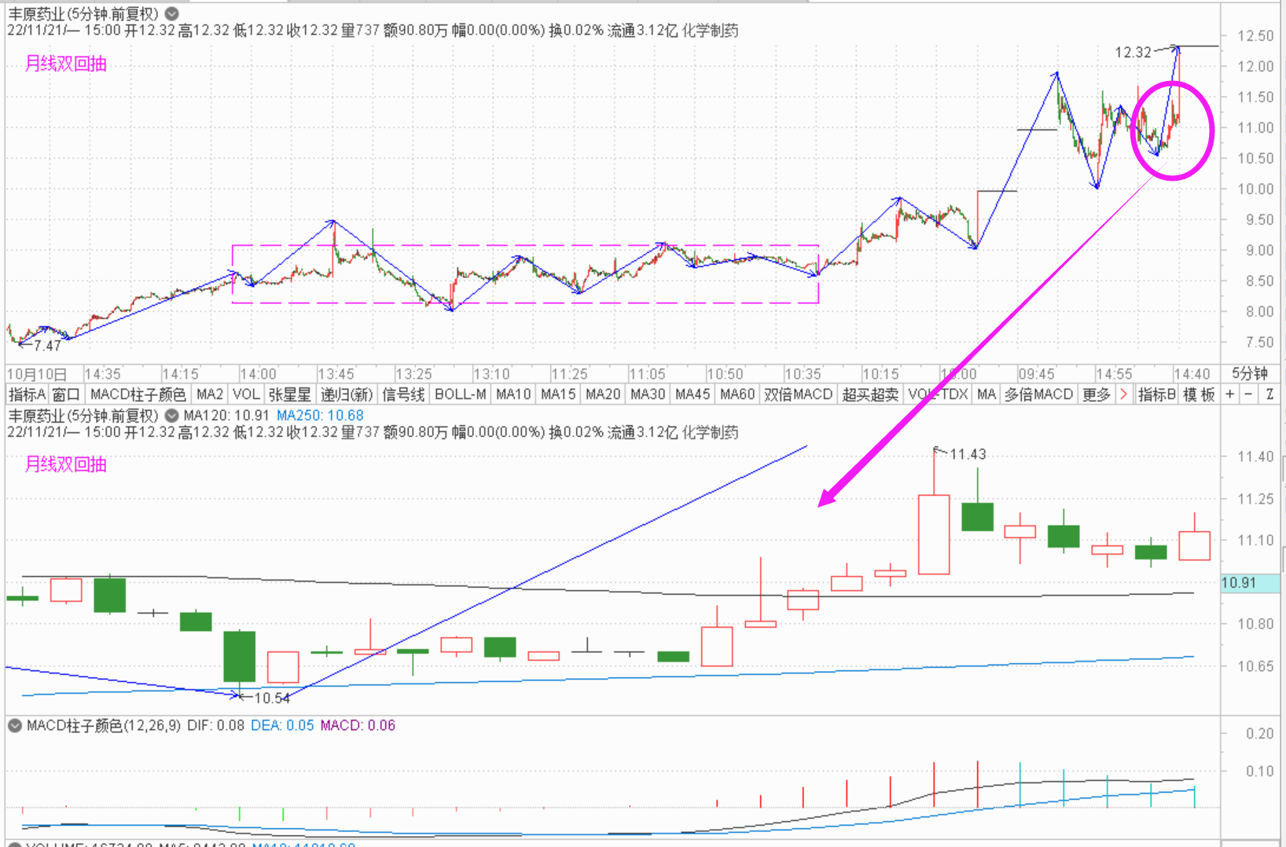This screenshot has height=847, width=1286.
Task: Switch to MA60 indicator tab
Action: click(x=738, y=394)
